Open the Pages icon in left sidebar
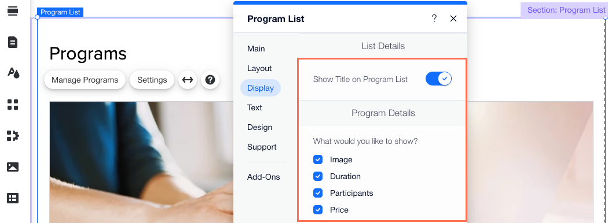Image resolution: width=608 pixels, height=223 pixels. pos(13,42)
